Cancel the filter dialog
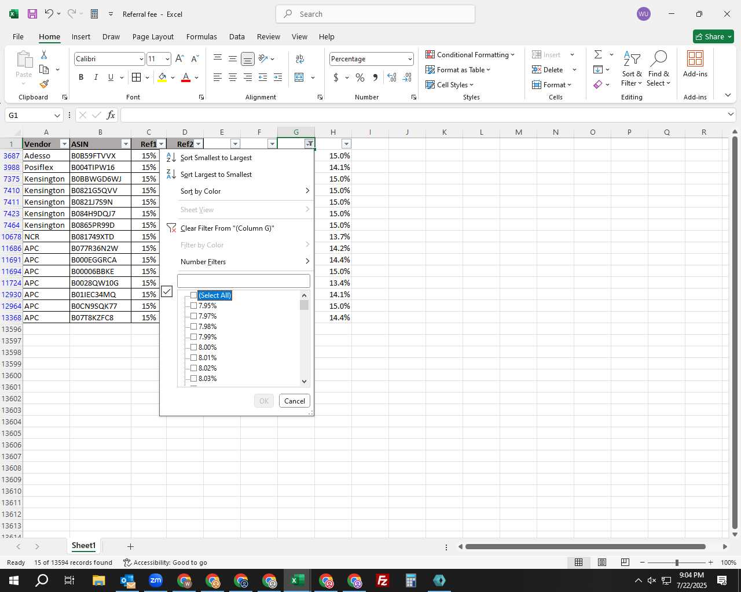741x592 pixels. tap(294, 401)
